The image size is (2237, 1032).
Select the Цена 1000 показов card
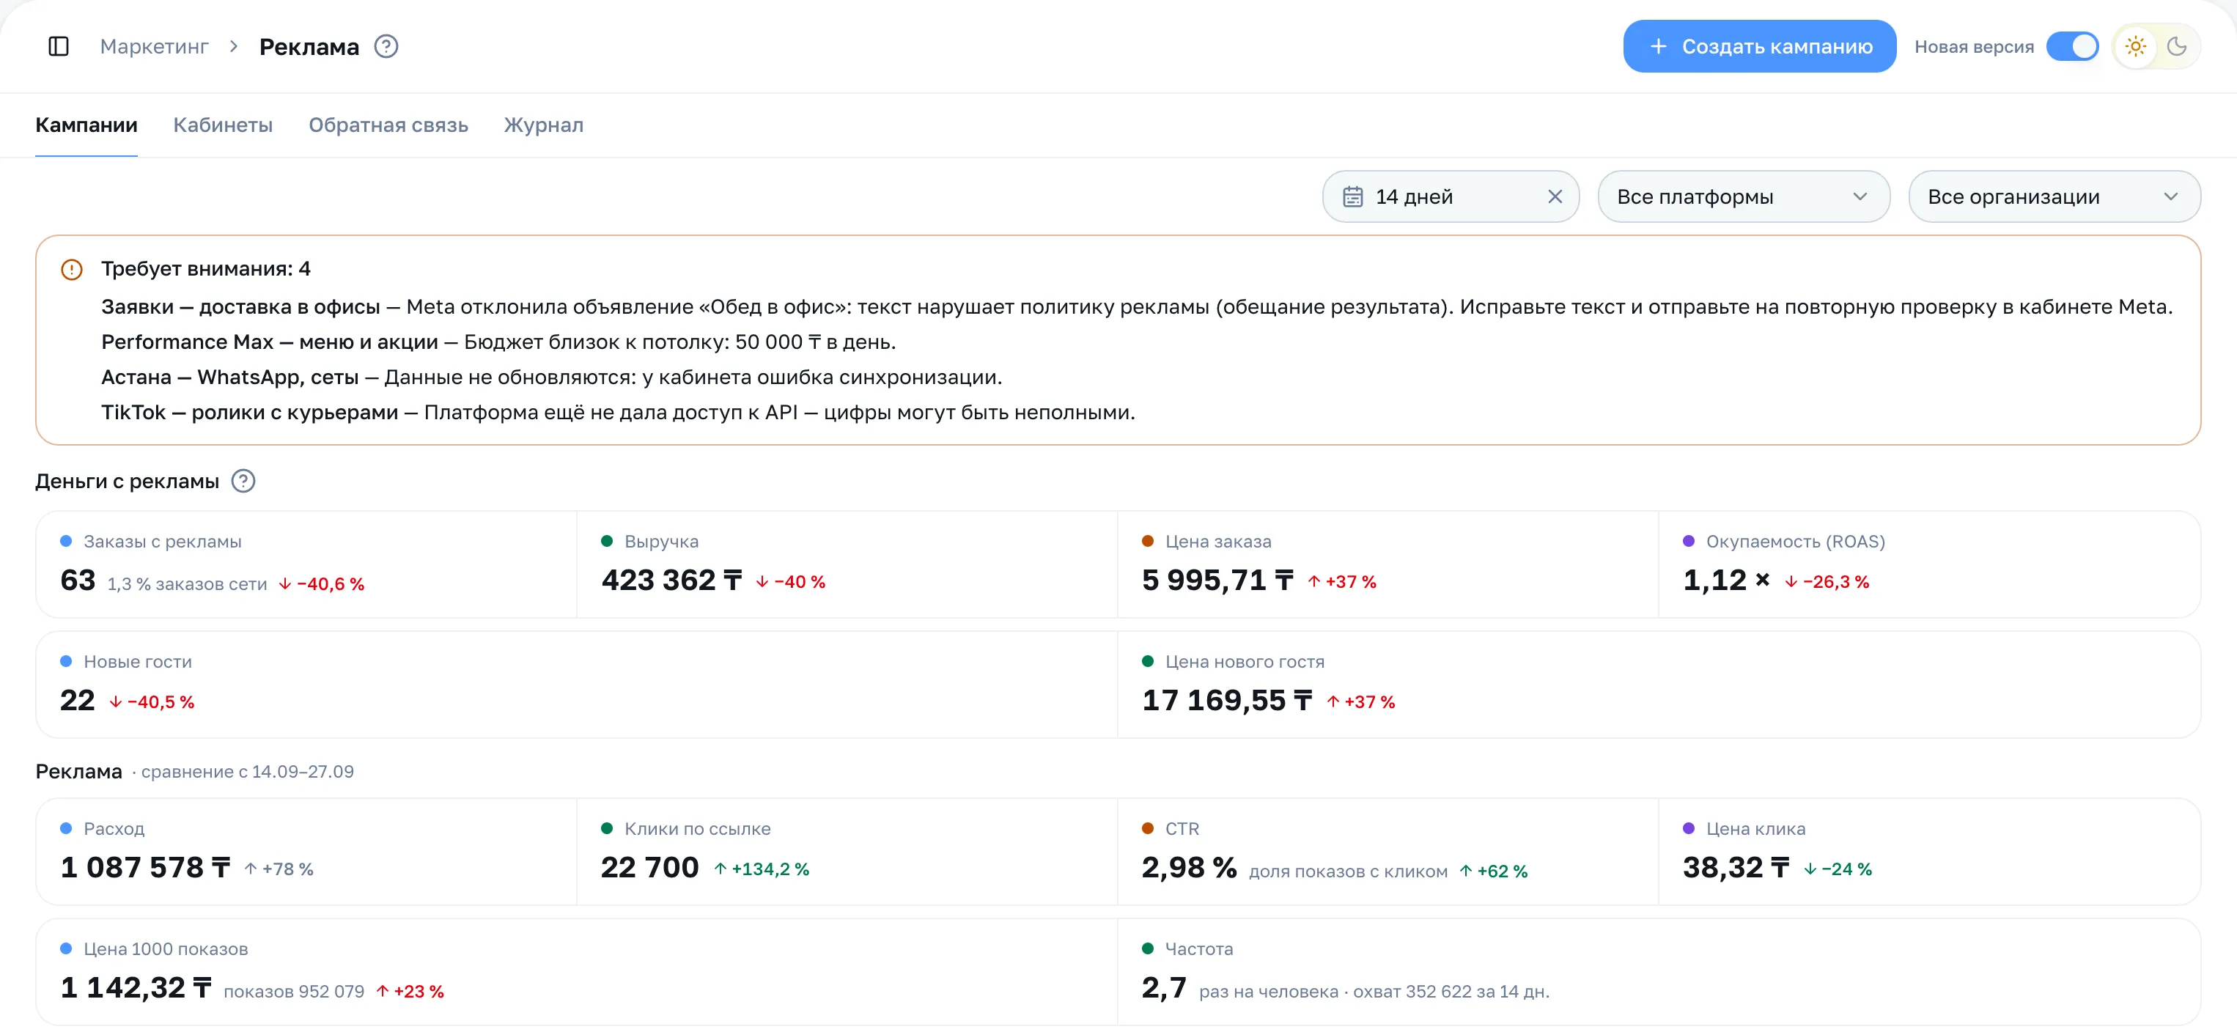tap(577, 972)
